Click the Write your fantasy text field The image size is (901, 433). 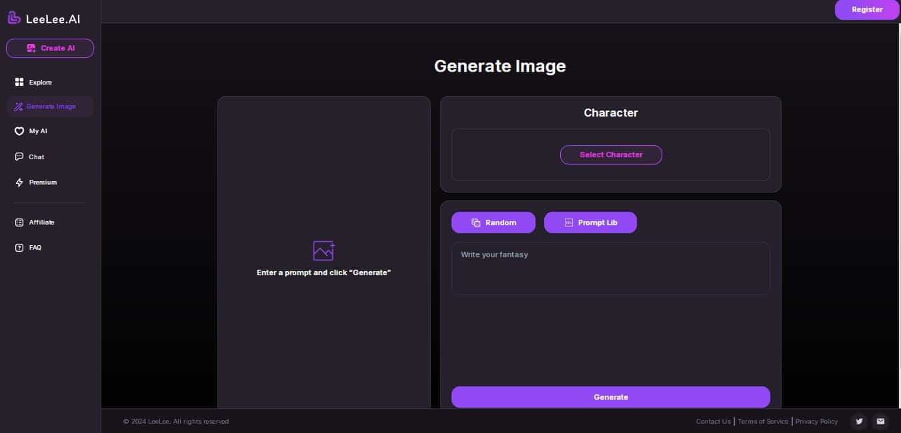click(x=611, y=268)
